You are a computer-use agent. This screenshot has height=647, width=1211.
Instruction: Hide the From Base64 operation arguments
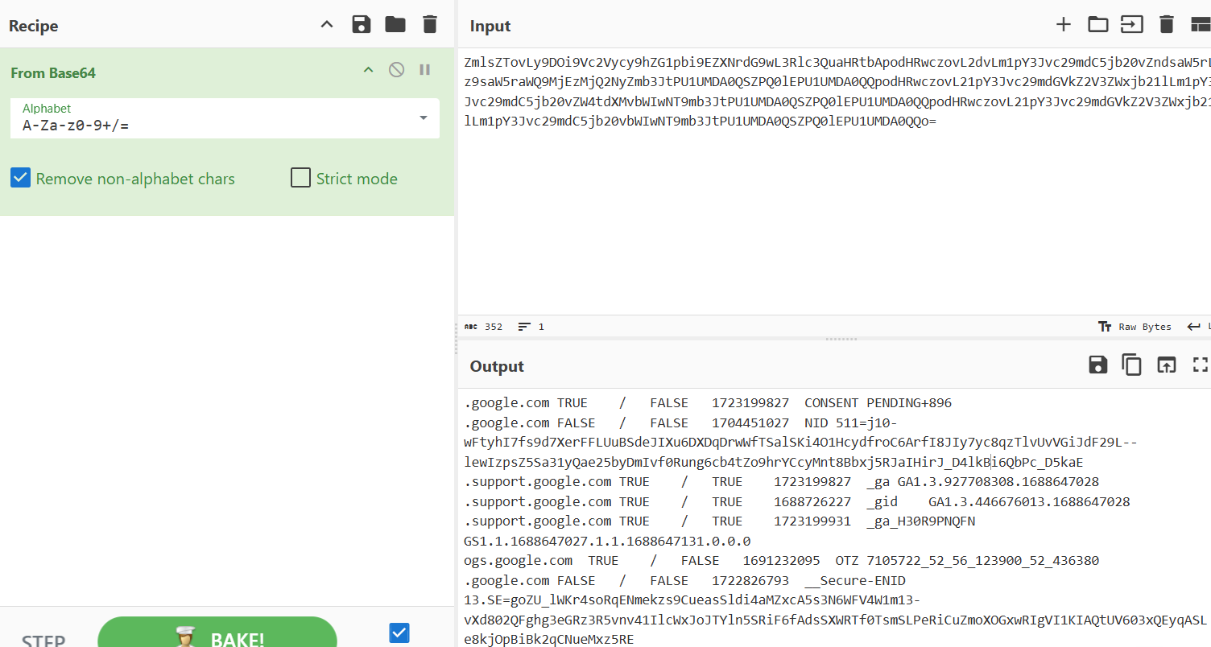click(x=368, y=71)
